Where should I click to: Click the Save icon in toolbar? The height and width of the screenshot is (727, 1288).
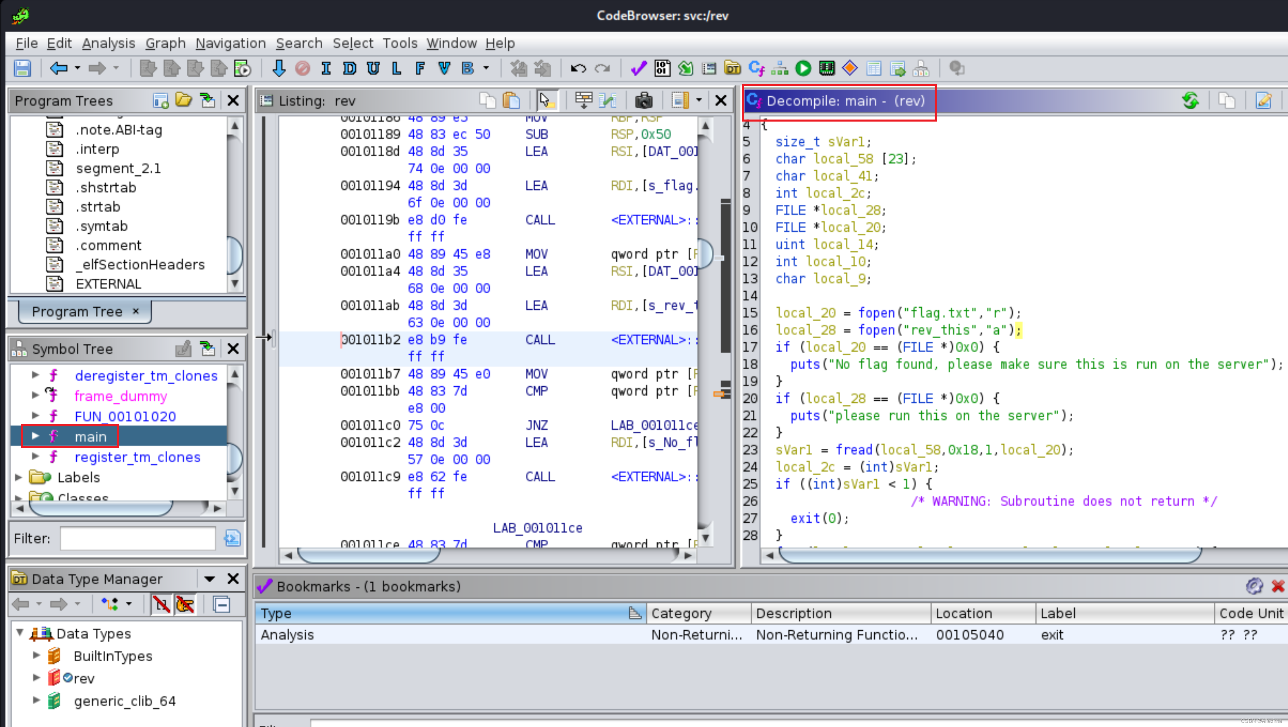point(22,69)
